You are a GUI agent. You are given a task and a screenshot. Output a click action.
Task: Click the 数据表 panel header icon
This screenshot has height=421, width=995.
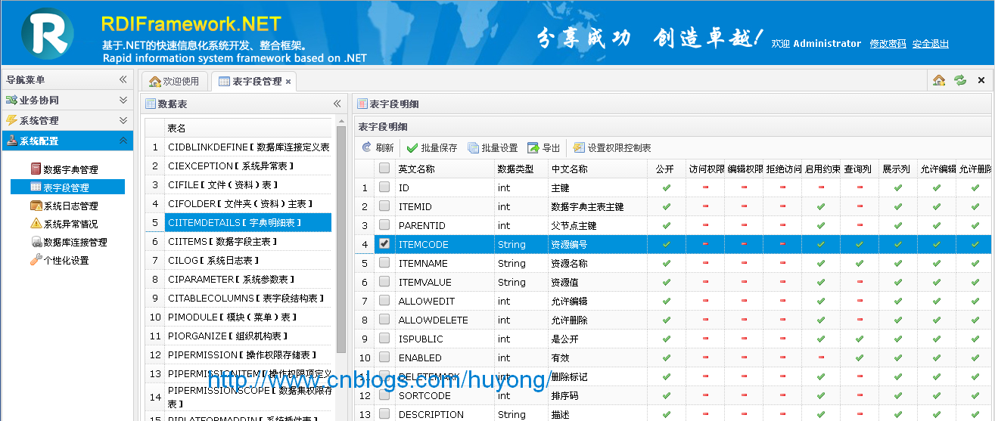[x=151, y=104]
